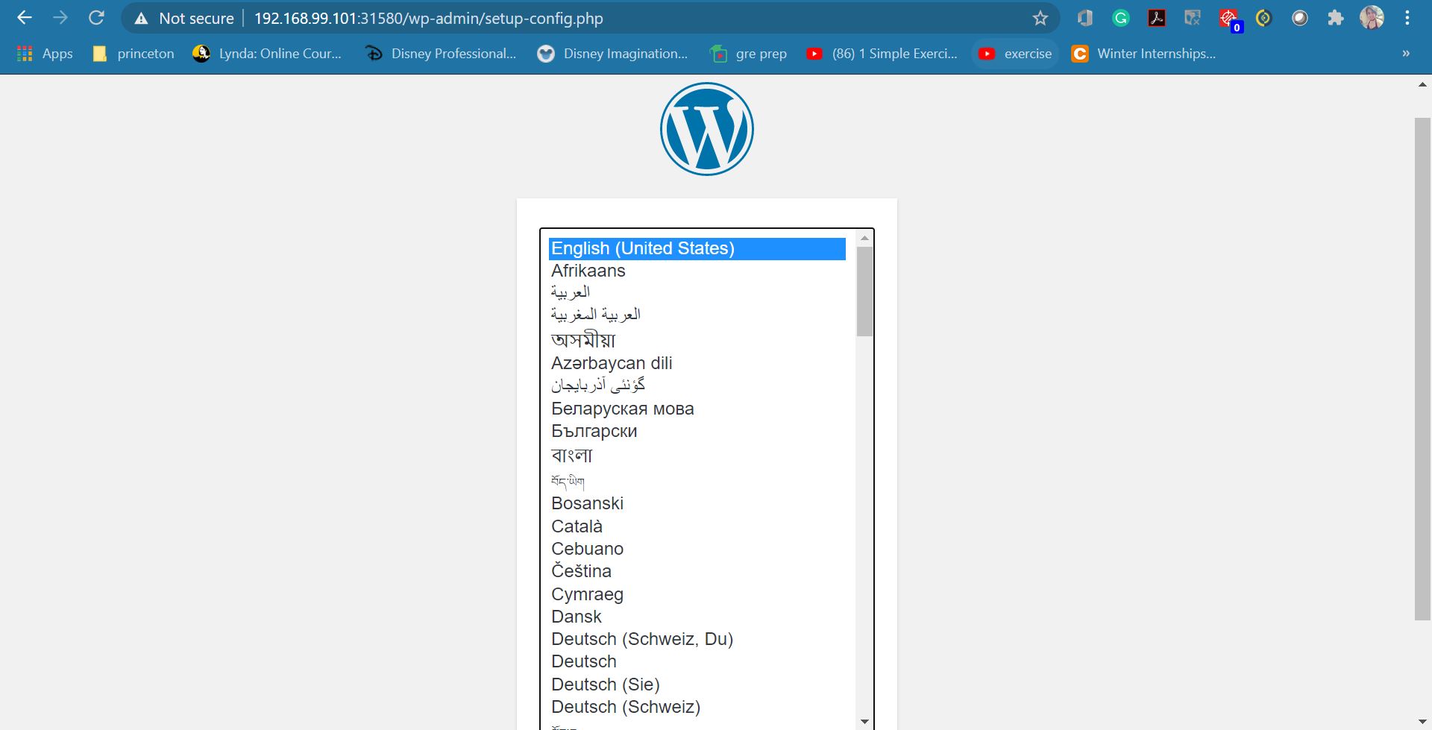Image resolution: width=1432 pixels, height=730 pixels.
Task: Click the Not secure warning icon
Action: 141,19
